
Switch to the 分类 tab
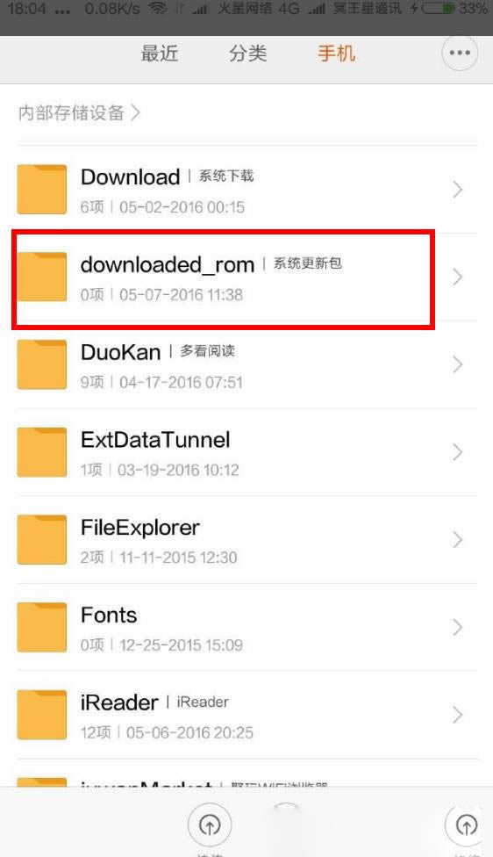click(248, 54)
